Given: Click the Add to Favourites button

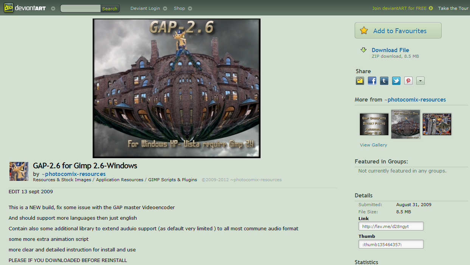Looking at the screenshot, I should click(398, 31).
